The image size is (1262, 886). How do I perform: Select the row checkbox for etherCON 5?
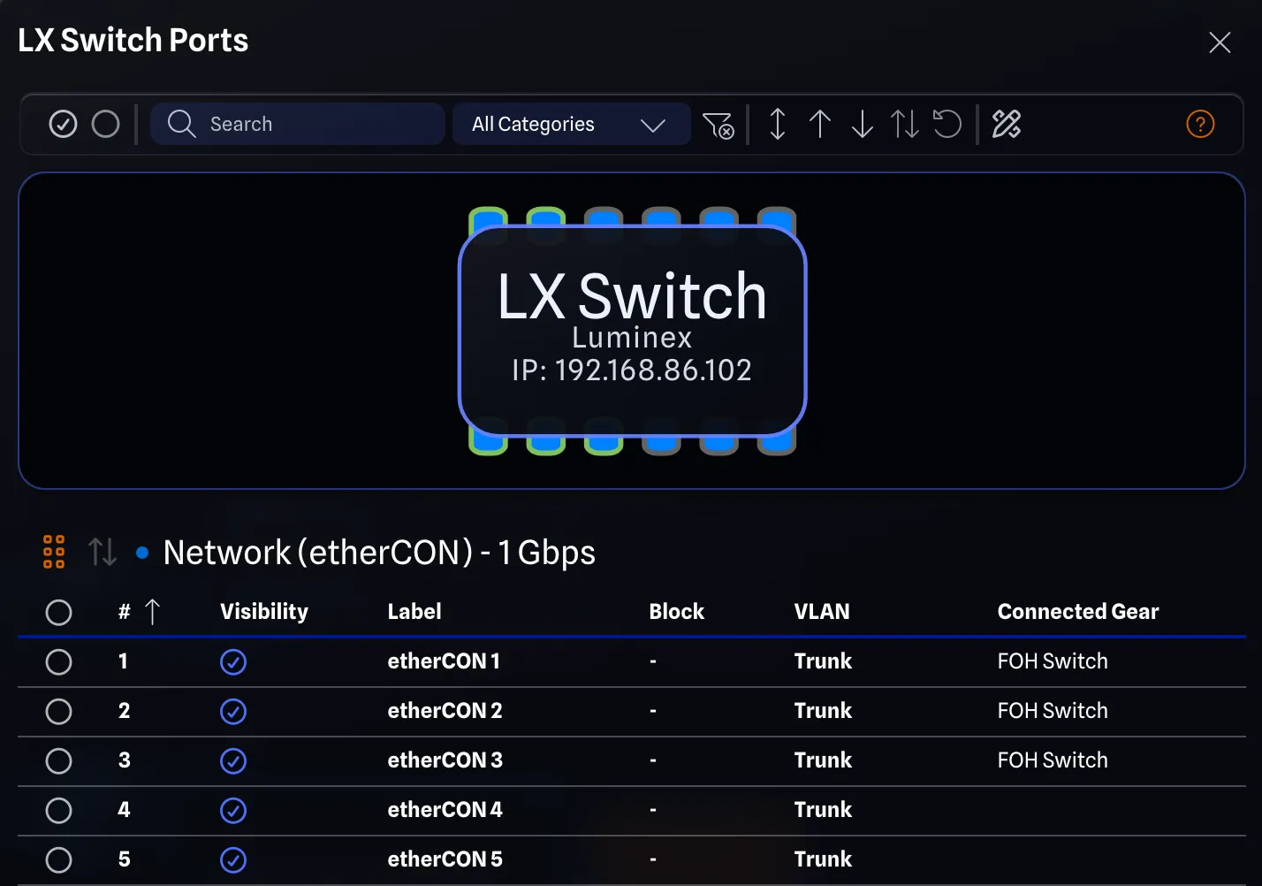tap(58, 859)
